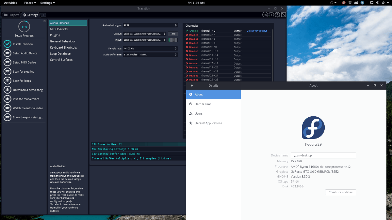Click the Discord tray icon

pyautogui.click(x=355, y=3)
